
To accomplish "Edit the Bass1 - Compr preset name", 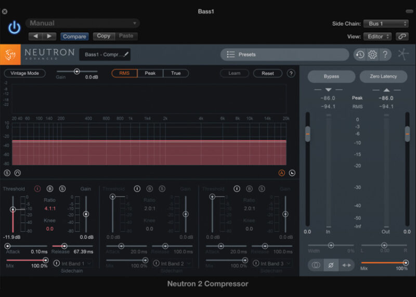I will tap(105, 55).
